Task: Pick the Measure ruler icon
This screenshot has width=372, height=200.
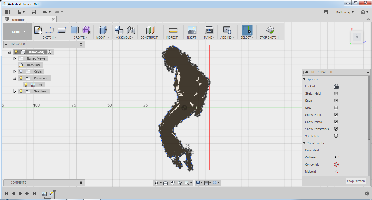Action: [173, 30]
